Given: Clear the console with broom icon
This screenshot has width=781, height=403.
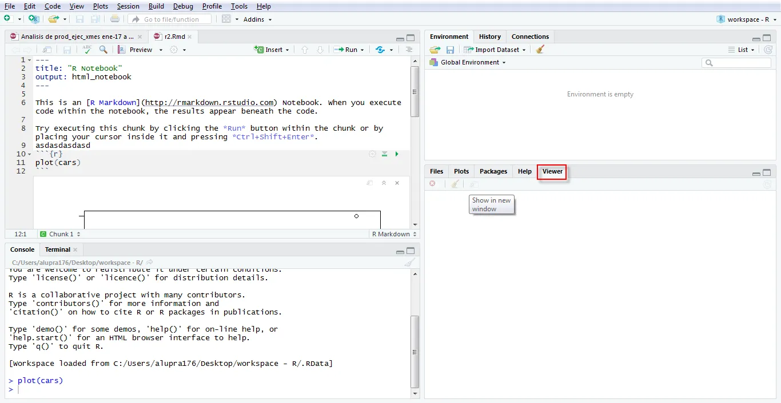Looking at the screenshot, I should pyautogui.click(x=409, y=263).
